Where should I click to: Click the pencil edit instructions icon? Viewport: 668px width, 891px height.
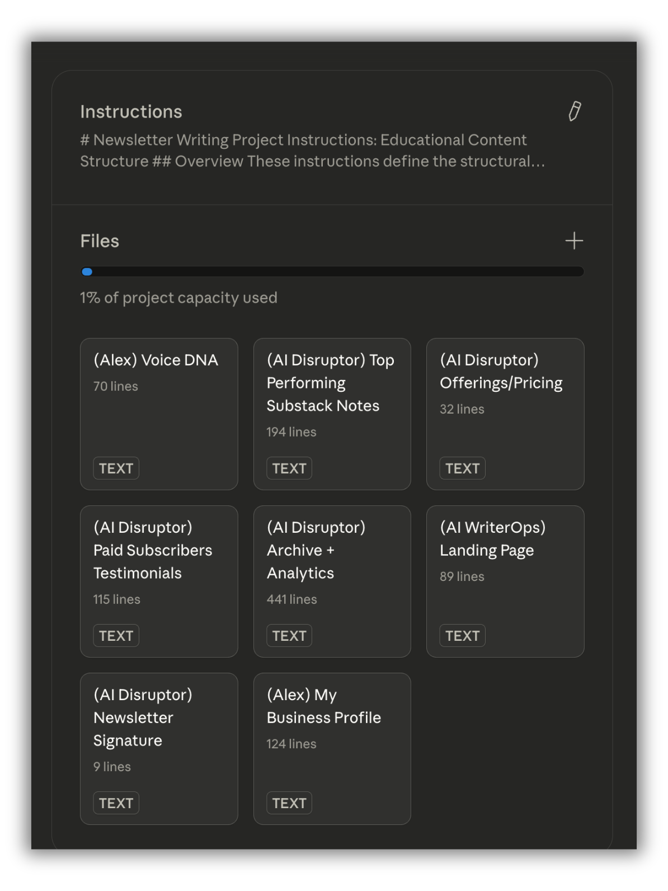tap(575, 111)
